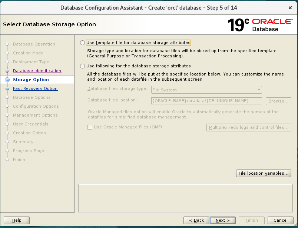
Task: Cancel the database configuration wizard
Action: click(x=280, y=220)
